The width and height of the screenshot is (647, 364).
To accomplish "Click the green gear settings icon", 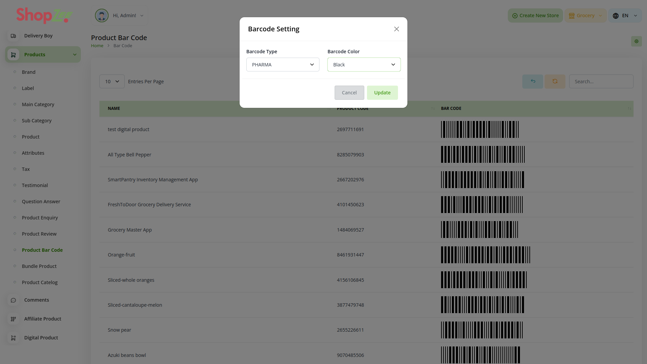I will click(x=636, y=41).
